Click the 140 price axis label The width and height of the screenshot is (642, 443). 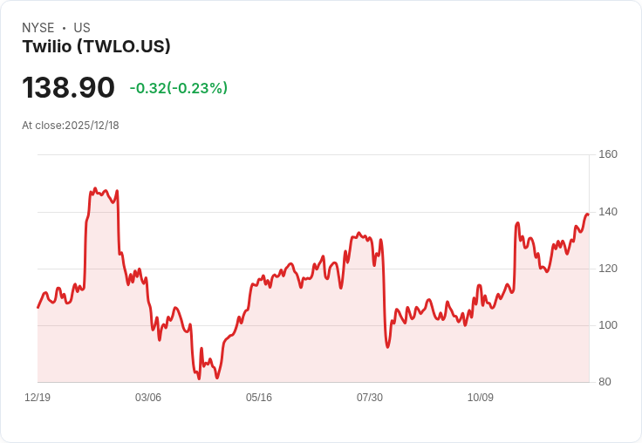point(608,212)
